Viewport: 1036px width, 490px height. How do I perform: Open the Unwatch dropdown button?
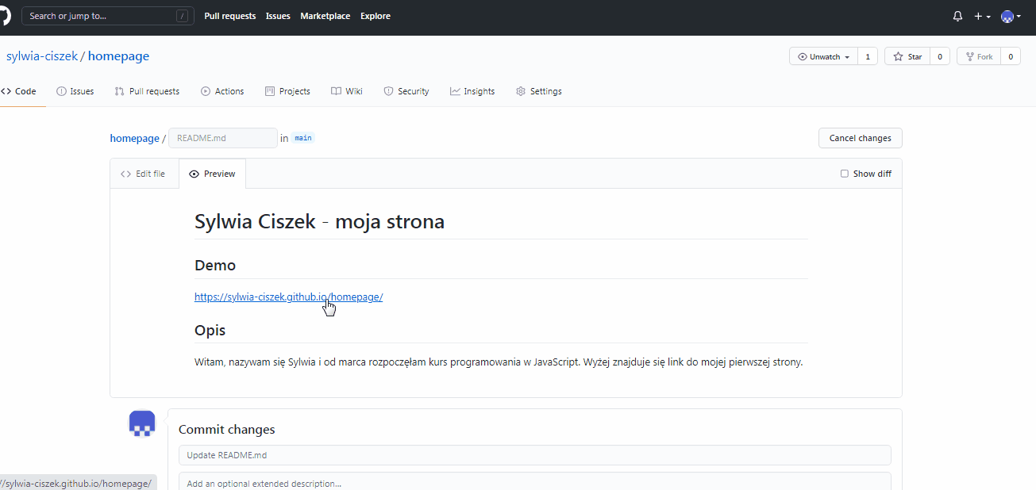(824, 56)
